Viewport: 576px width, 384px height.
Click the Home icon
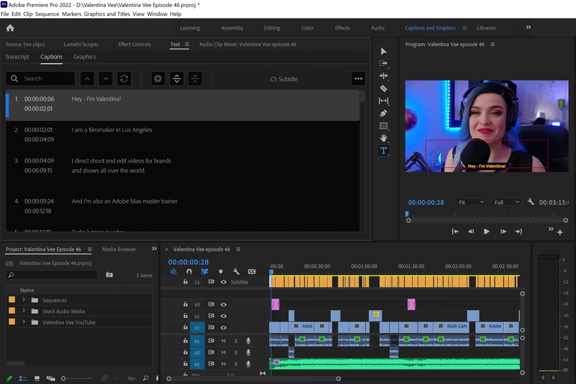coord(10,28)
